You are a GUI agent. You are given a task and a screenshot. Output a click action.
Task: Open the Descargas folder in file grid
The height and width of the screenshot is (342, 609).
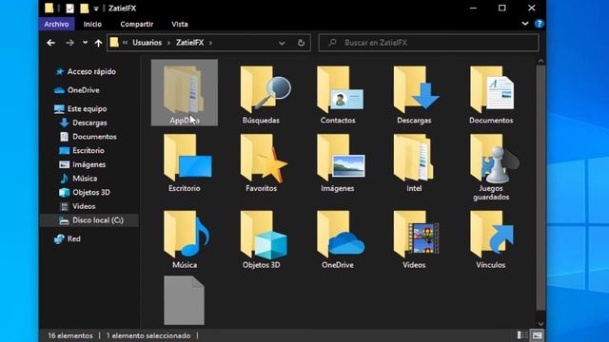[416, 90]
